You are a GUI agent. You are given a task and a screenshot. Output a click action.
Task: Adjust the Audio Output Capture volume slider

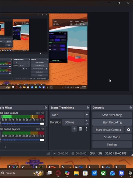coord(23,140)
